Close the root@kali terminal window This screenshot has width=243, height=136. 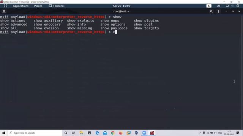(239, 11)
